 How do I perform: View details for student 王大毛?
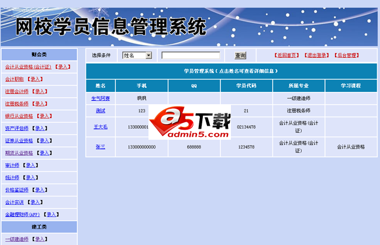point(101,126)
